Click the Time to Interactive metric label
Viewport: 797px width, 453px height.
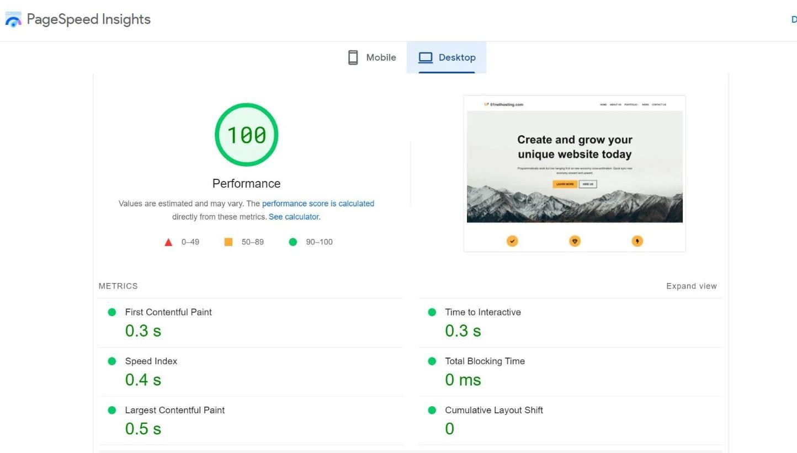[x=482, y=312]
